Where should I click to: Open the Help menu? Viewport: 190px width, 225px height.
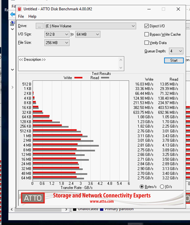(32, 17)
